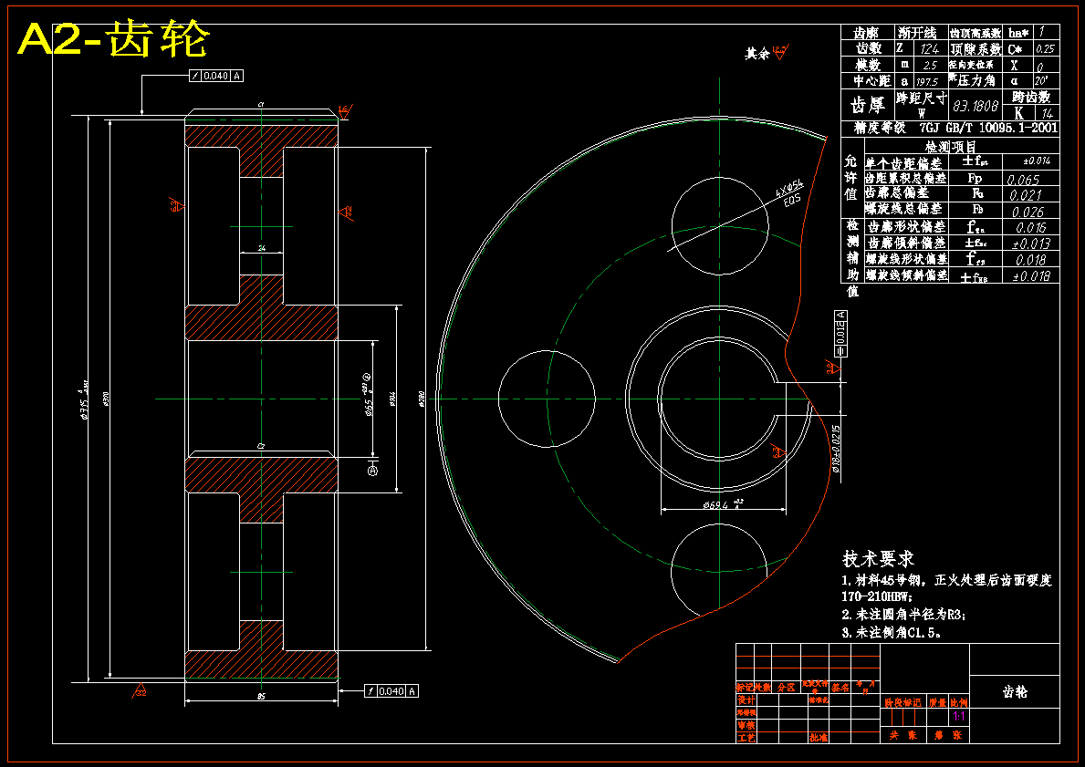Select the '7GJ GB/T 10095.1-2001' accuracy text
The width and height of the screenshot is (1085, 767).
pyautogui.click(x=988, y=129)
